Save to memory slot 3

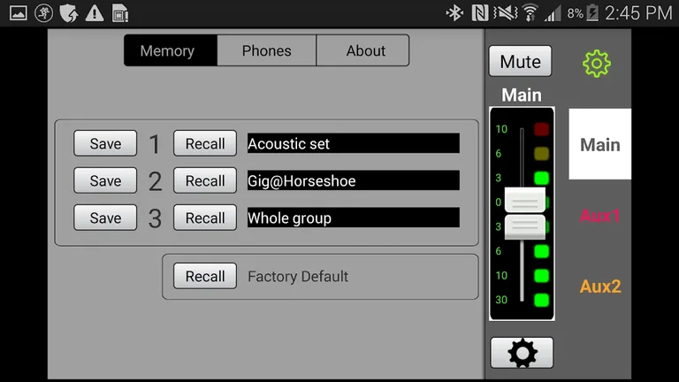pos(105,218)
